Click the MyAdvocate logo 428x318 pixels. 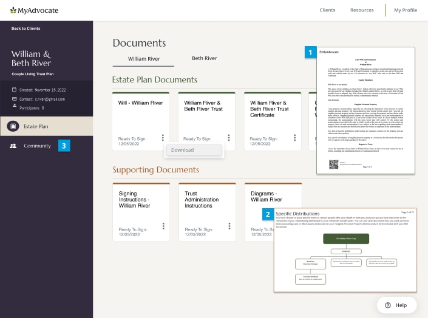[34, 10]
